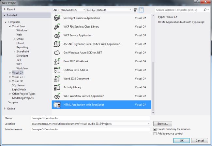This screenshot has width=212, height=146.
Task: Open the Location path dropdown arrow
Action: click(148, 124)
